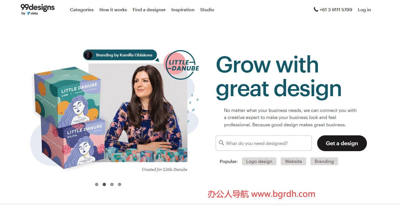400x205 pixels.
Task: Choose the Branding popular tag
Action: 324,161
